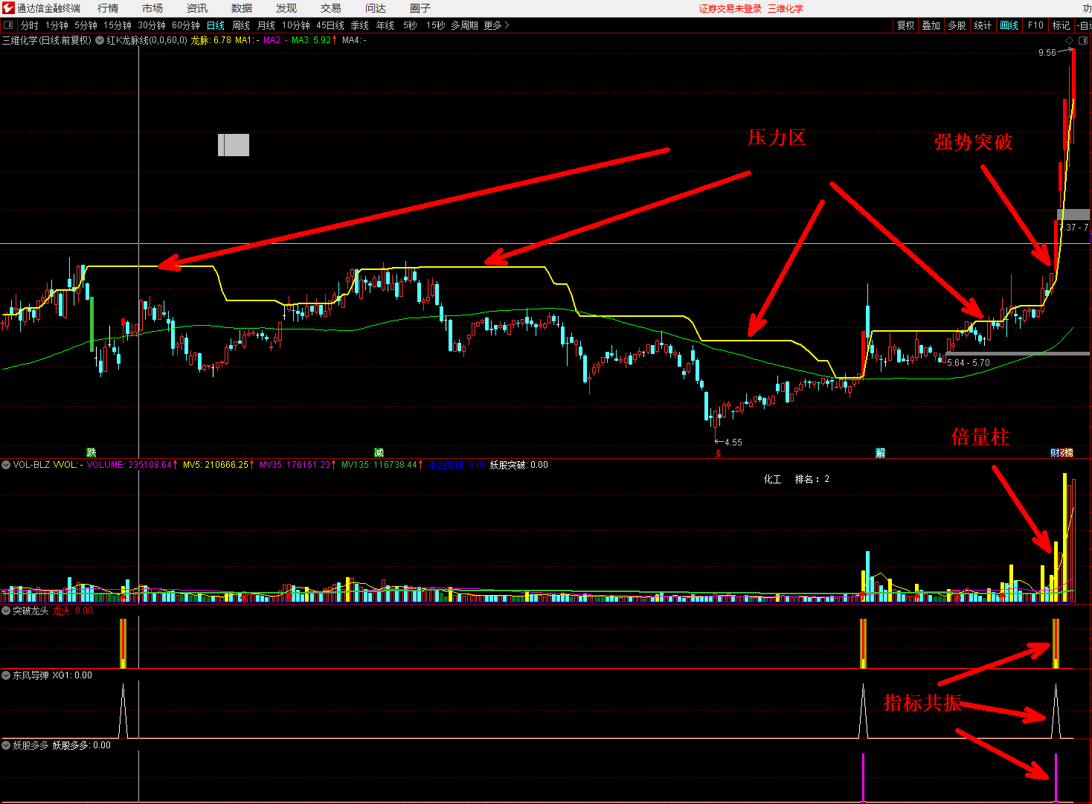Expand the 红K龙脉线 indicator dropdown
This screenshot has width=1092, height=804.
click(100, 40)
